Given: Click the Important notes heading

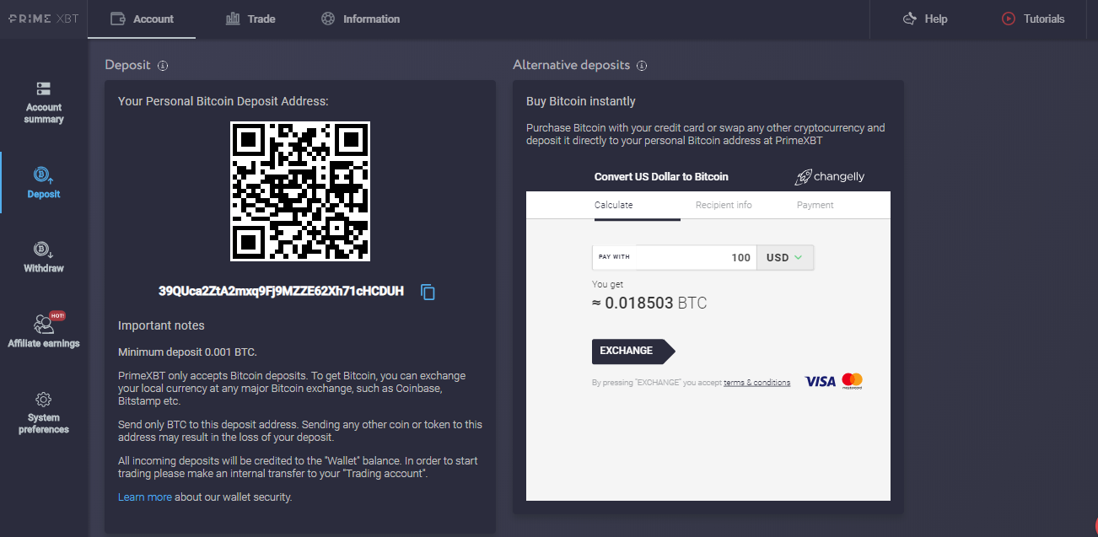Looking at the screenshot, I should tap(161, 325).
